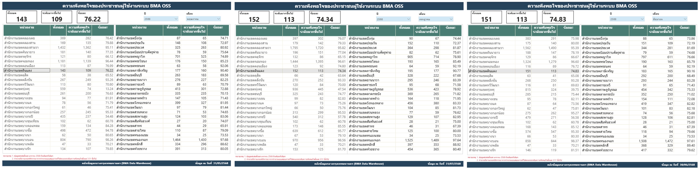
Task: Open the ปี dropdown in the พฤษภาคม dashboard
Action: 161,19
